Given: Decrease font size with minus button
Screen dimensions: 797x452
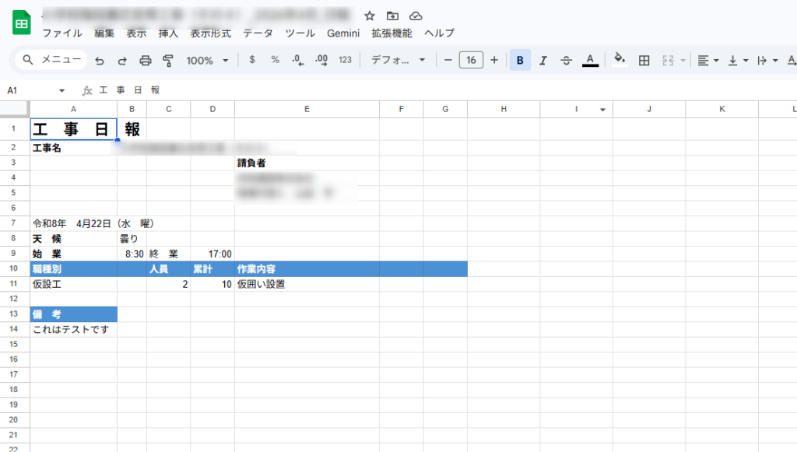Looking at the screenshot, I should [x=448, y=60].
